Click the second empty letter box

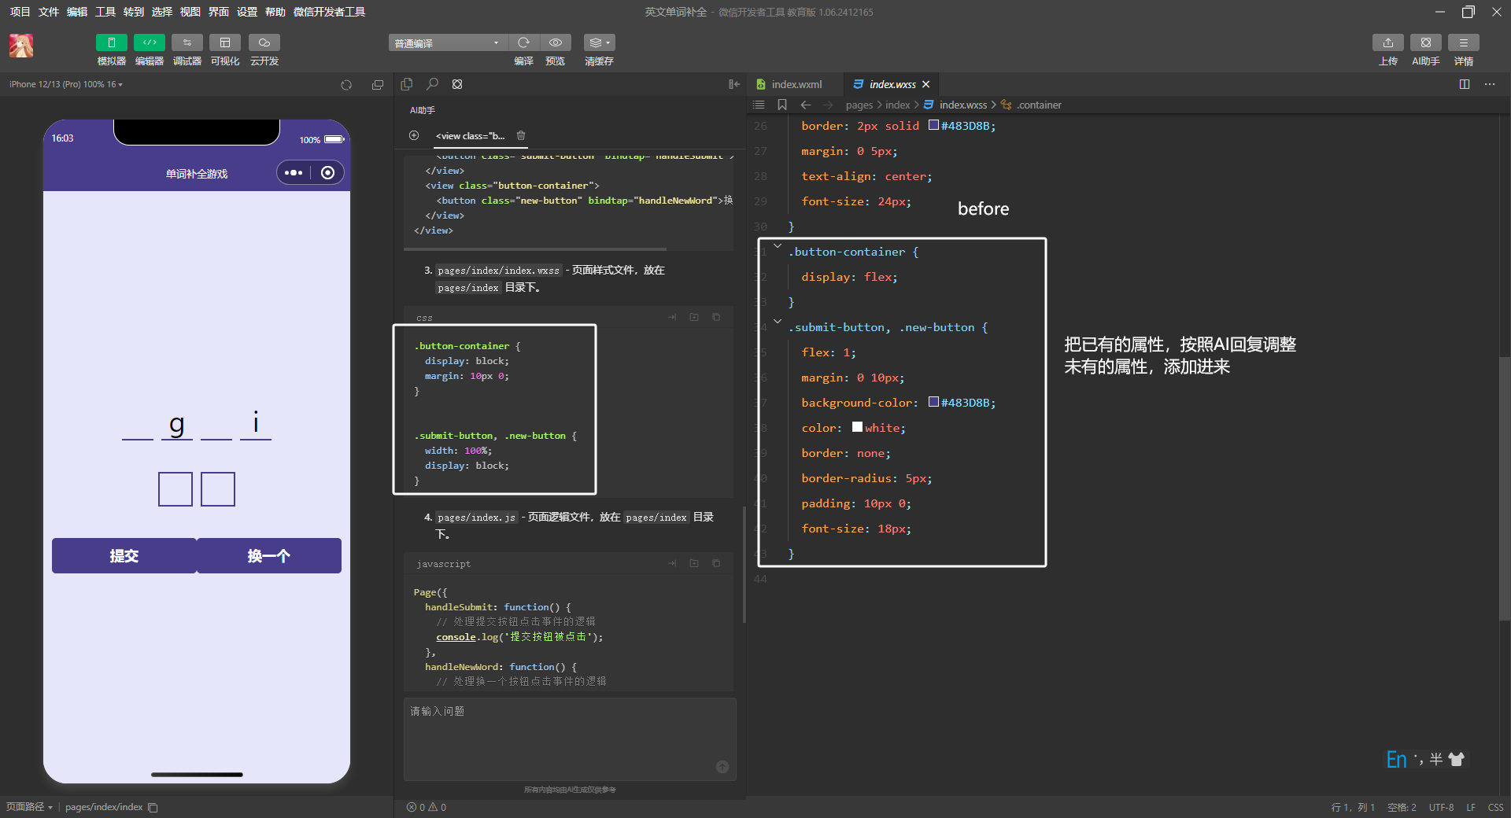218,489
